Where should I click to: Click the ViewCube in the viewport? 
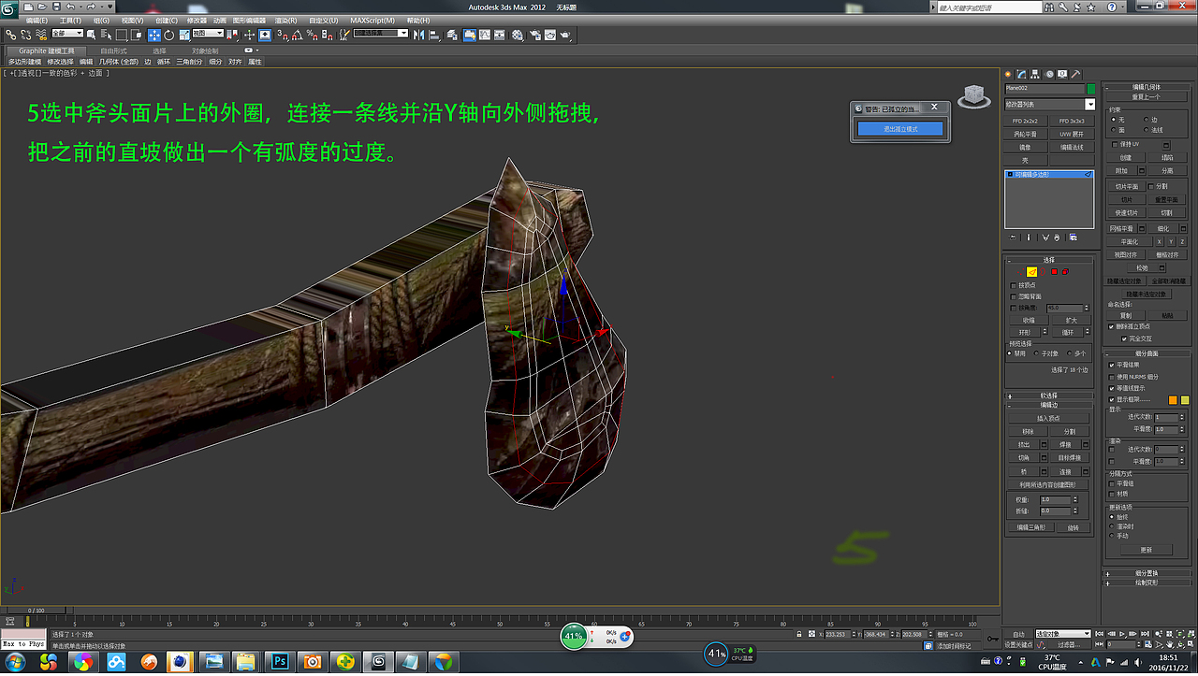point(974,95)
